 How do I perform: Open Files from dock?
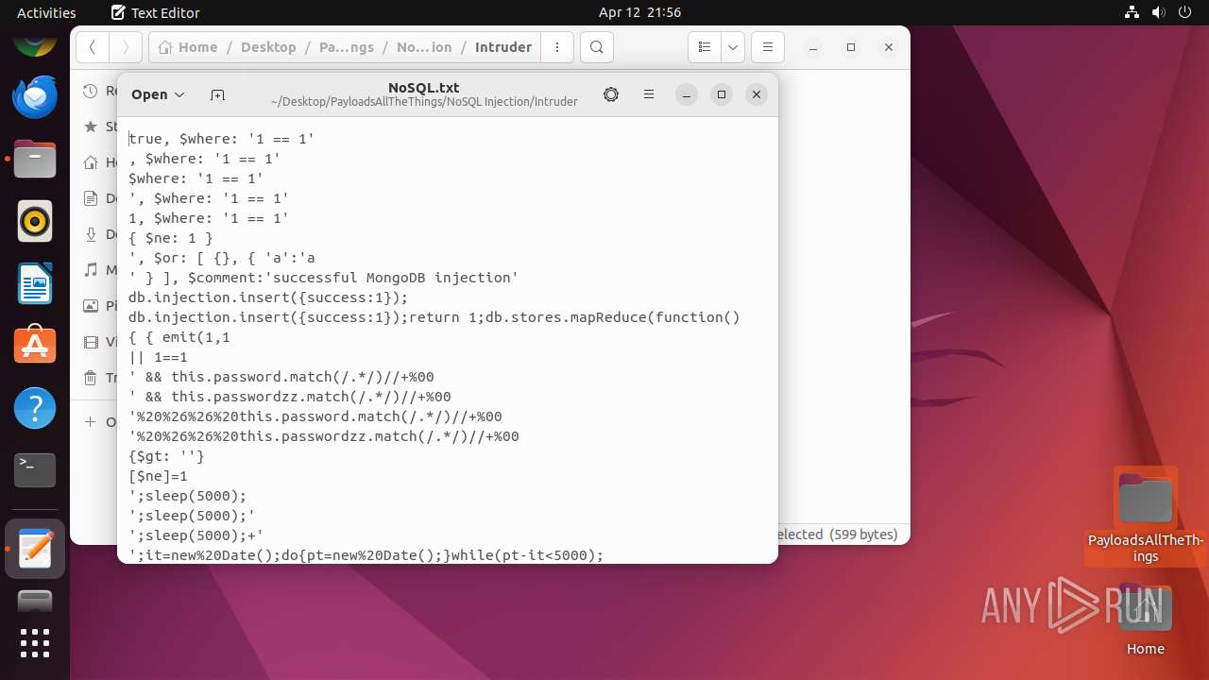tap(35, 159)
